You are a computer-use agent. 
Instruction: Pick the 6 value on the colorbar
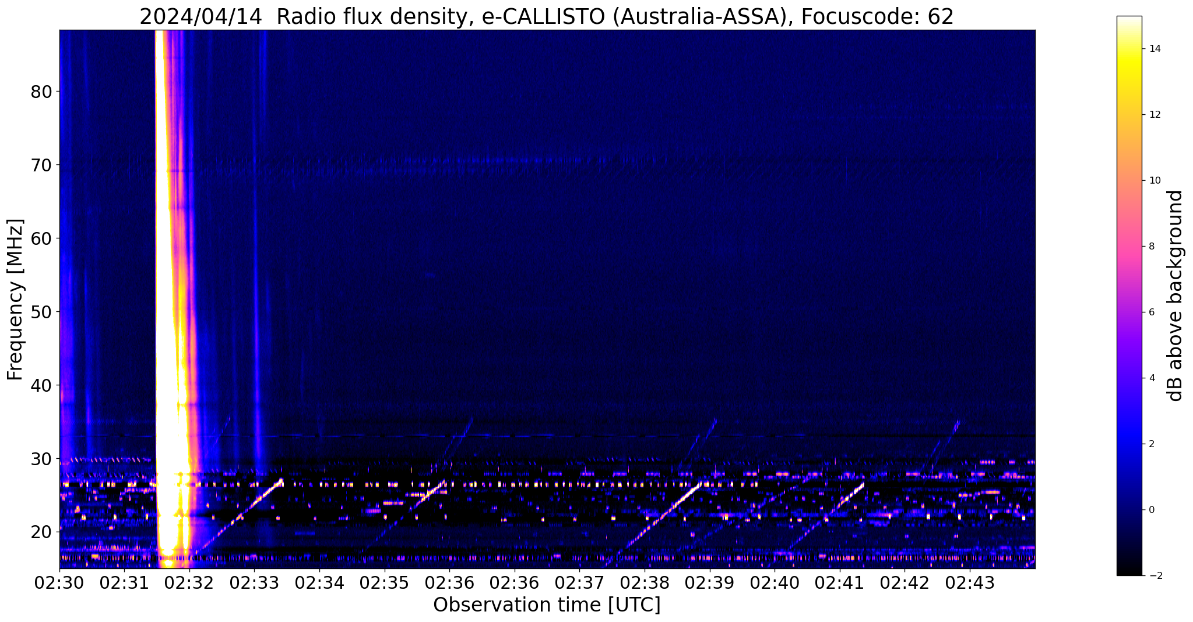click(1152, 312)
